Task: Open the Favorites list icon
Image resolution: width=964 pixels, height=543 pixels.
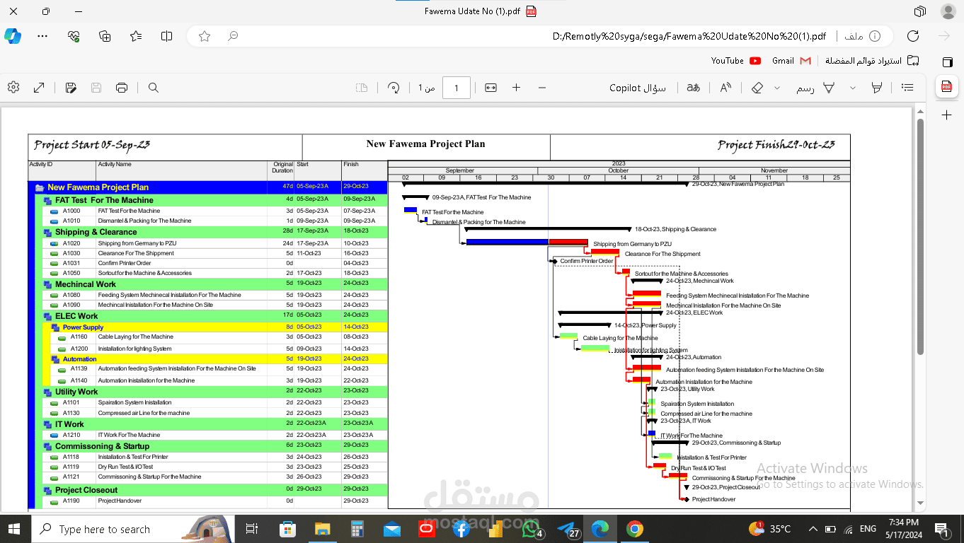Action: click(136, 36)
